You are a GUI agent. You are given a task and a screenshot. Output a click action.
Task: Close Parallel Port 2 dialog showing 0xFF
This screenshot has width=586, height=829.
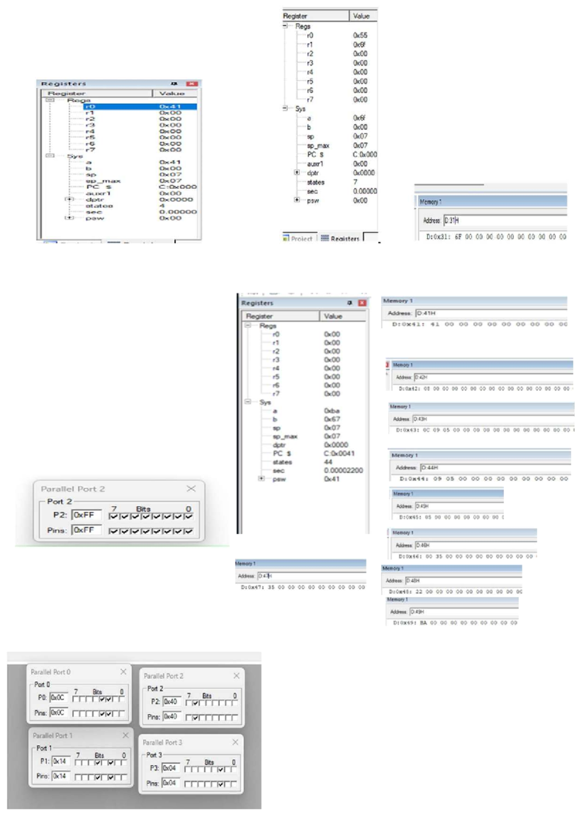click(x=191, y=488)
